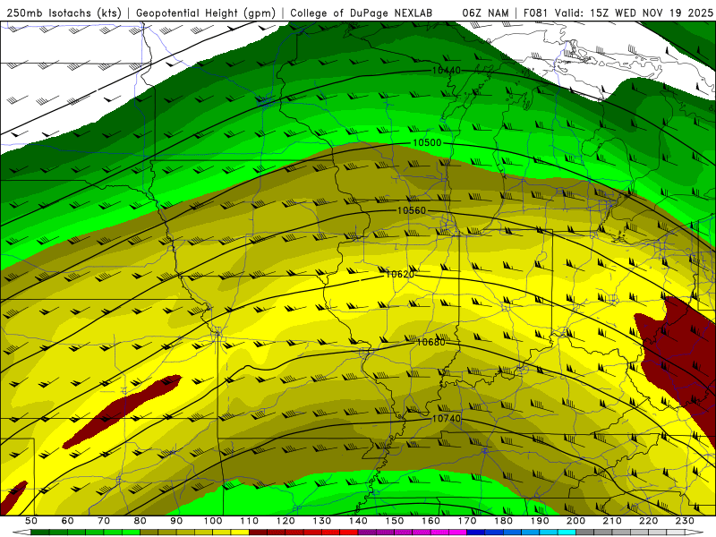Click the "F081" forecast hour label
Screen dimensions: 716x537
(536, 13)
